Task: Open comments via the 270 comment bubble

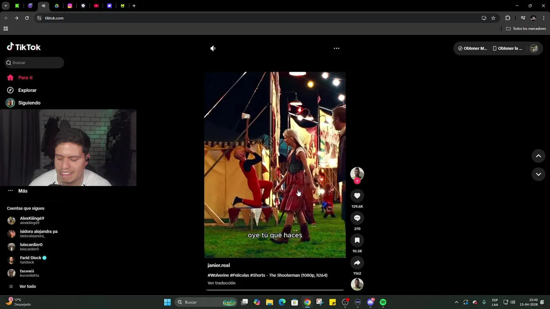Action: [x=357, y=218]
